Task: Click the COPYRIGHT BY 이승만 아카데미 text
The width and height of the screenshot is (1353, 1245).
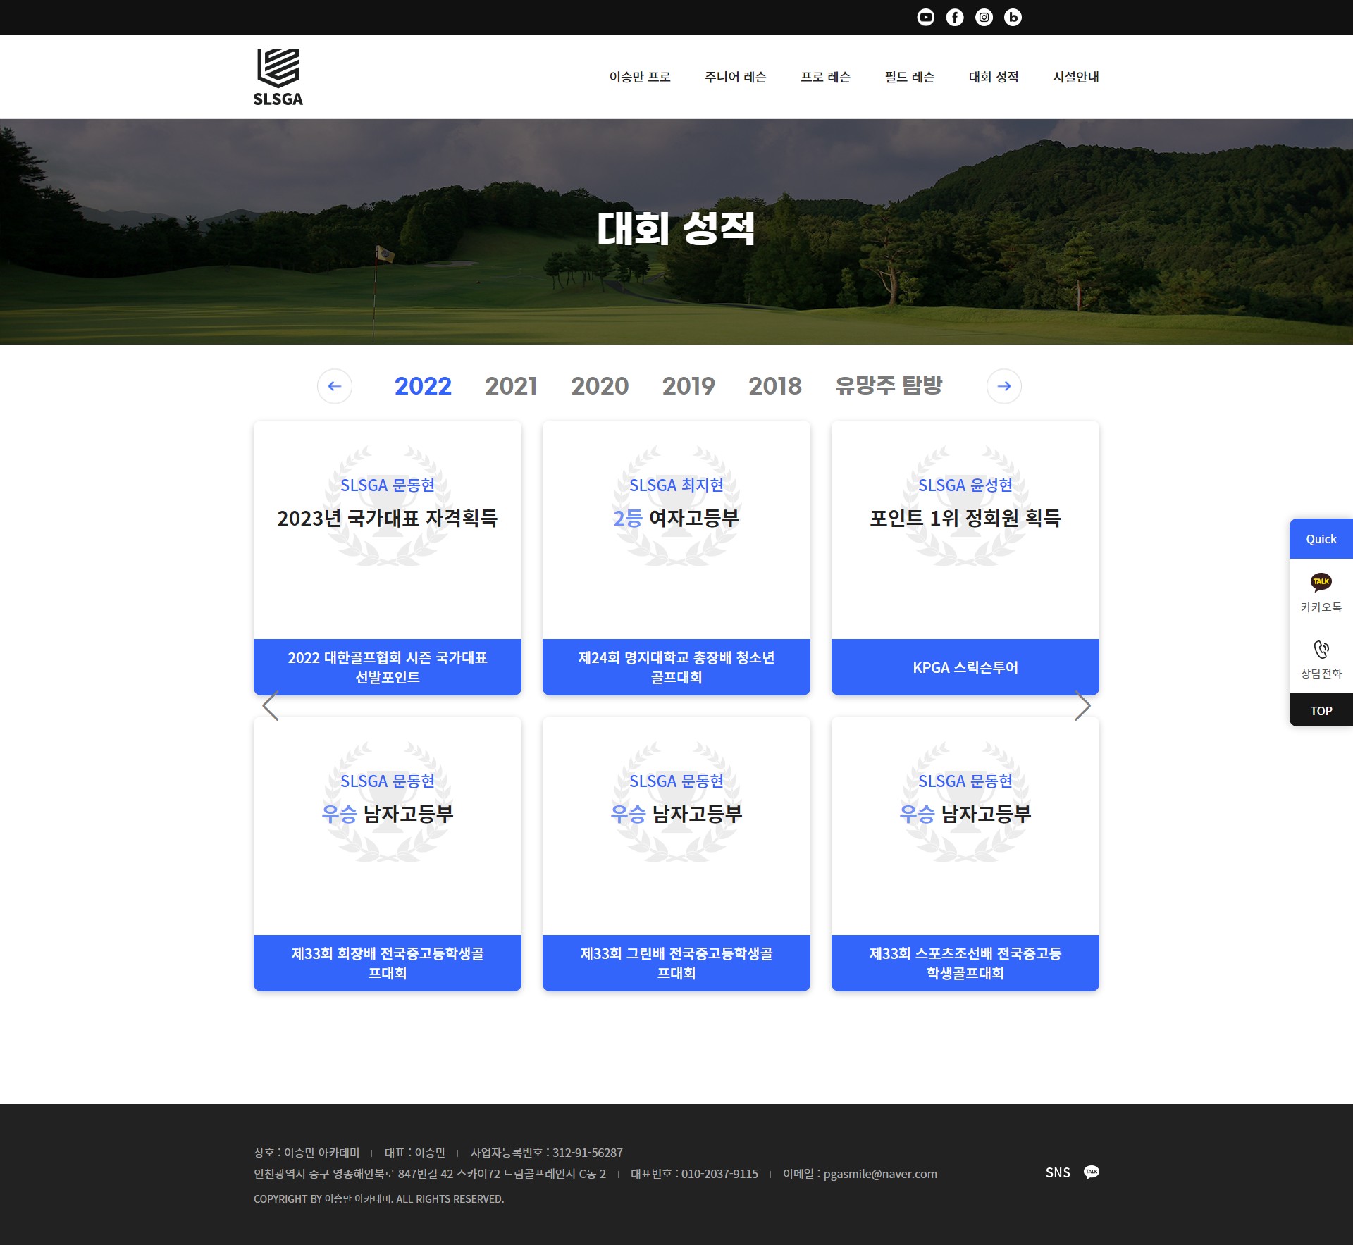Action: [379, 1199]
